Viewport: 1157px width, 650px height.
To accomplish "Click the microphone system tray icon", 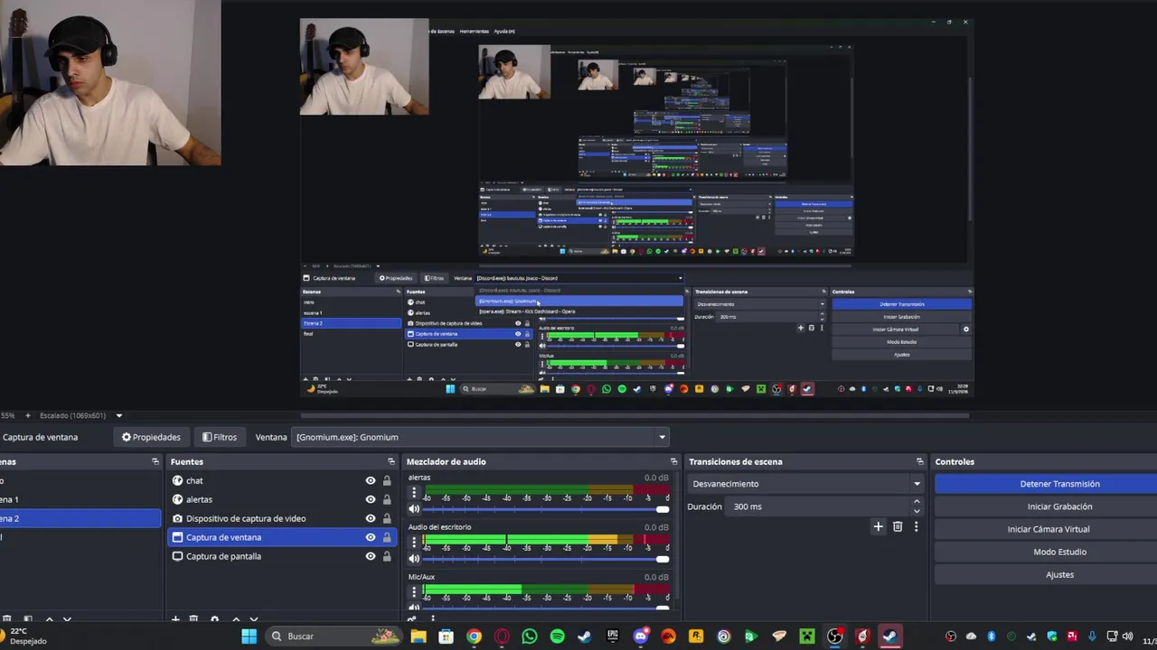I will pyautogui.click(x=1093, y=636).
